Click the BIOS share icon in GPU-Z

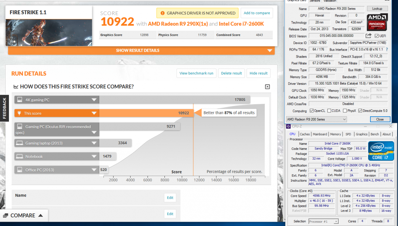click(368, 36)
